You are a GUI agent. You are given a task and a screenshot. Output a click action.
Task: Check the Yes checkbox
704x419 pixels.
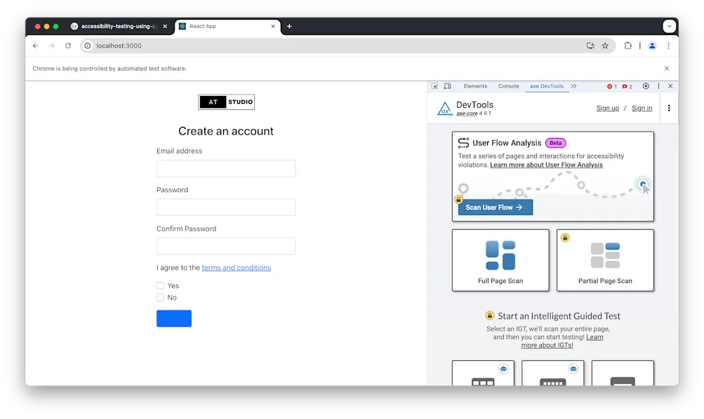tap(160, 285)
